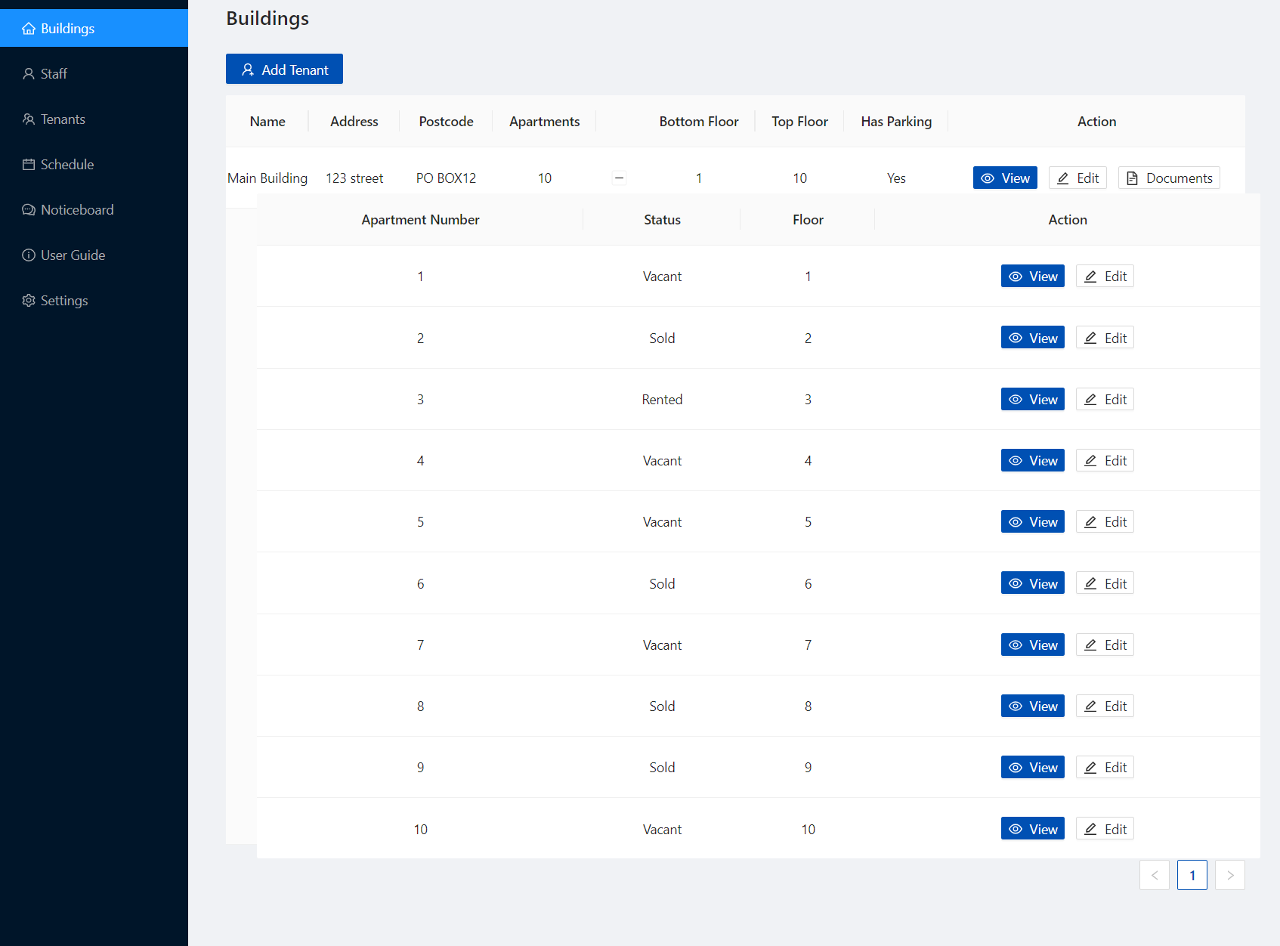View the rented apartment 3

pyautogui.click(x=1033, y=399)
